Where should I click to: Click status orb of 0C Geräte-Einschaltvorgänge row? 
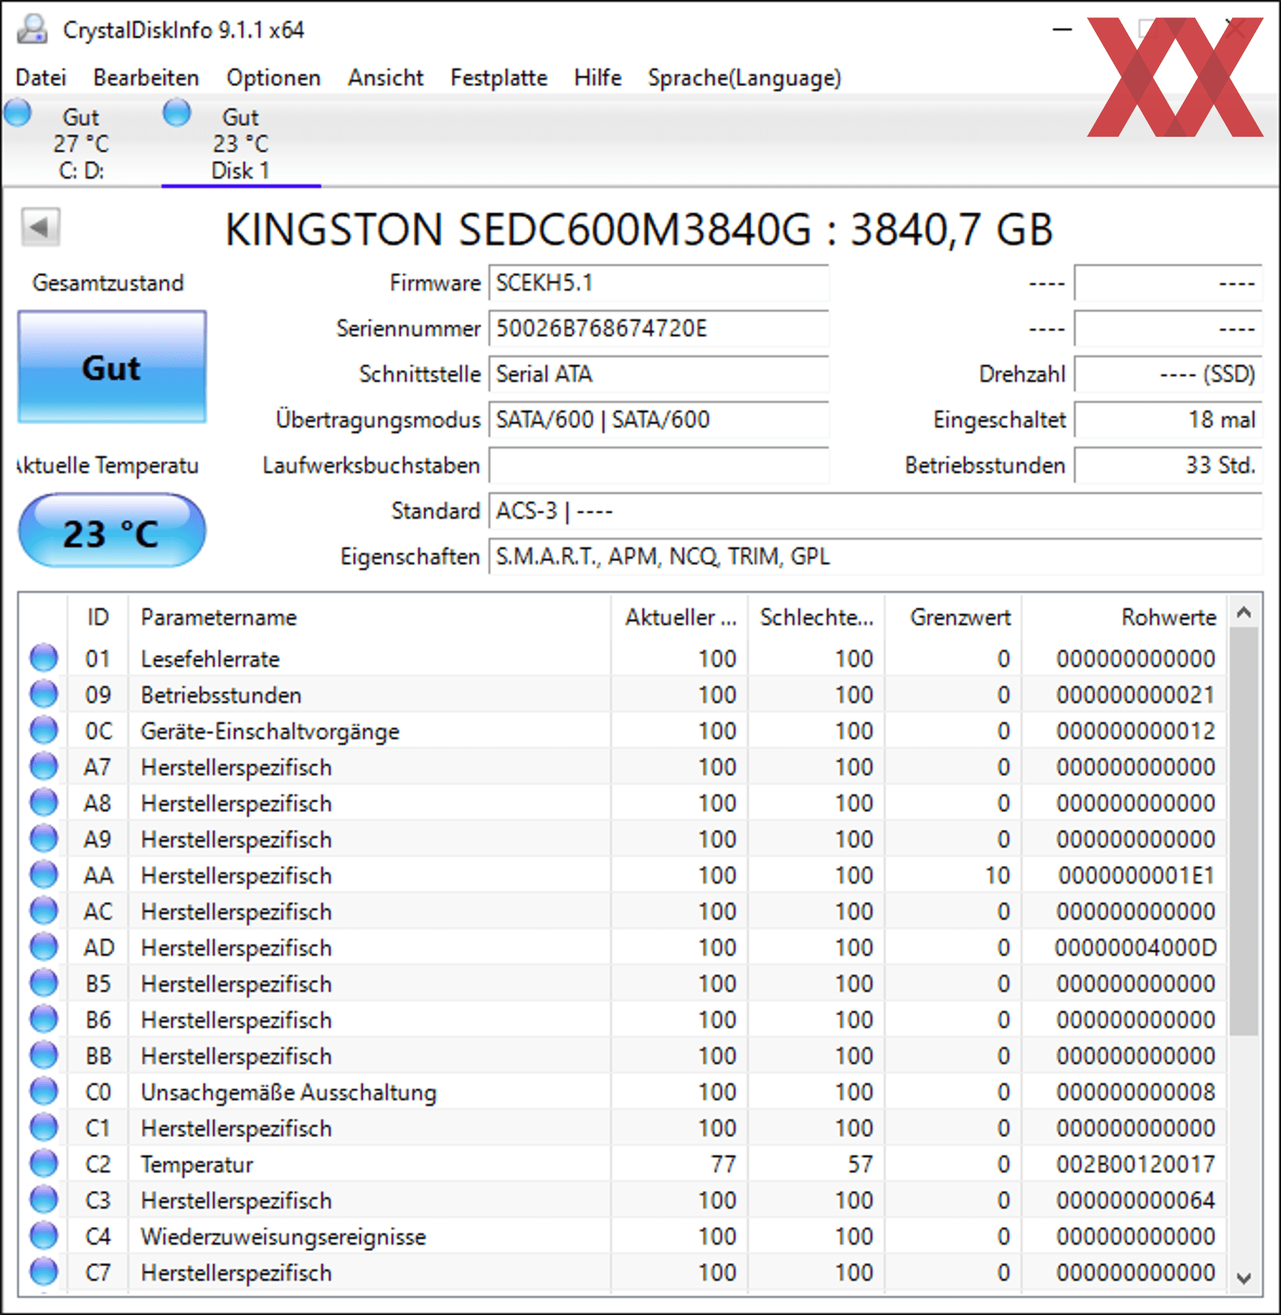point(44,731)
